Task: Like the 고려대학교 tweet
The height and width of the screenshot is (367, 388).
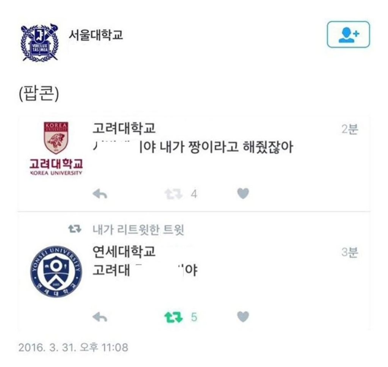Action: [243, 193]
